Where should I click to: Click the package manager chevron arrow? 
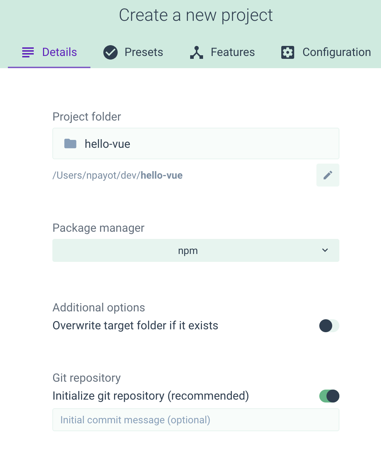325,250
